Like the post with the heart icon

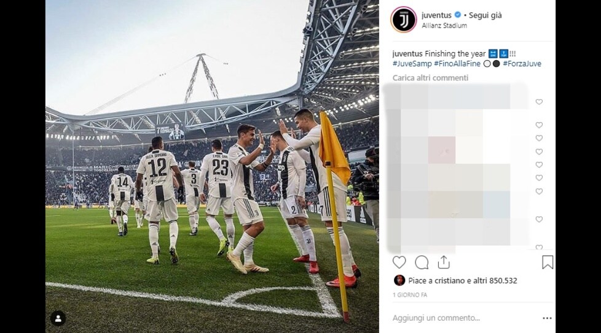399,262
